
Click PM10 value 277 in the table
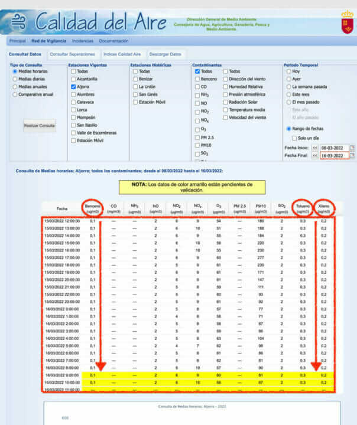261,257
